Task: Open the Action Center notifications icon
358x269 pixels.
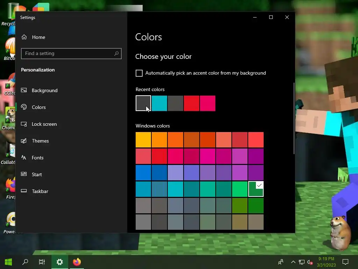Action: point(345,262)
